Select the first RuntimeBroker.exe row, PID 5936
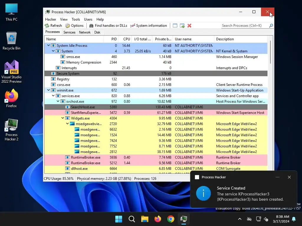The width and height of the screenshot is (302, 226). 156,157
